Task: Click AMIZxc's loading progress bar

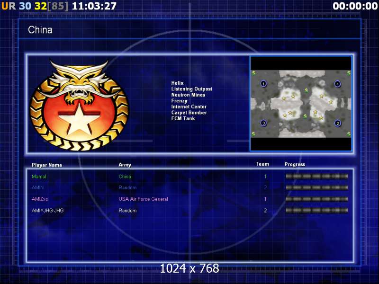Action: pos(317,199)
